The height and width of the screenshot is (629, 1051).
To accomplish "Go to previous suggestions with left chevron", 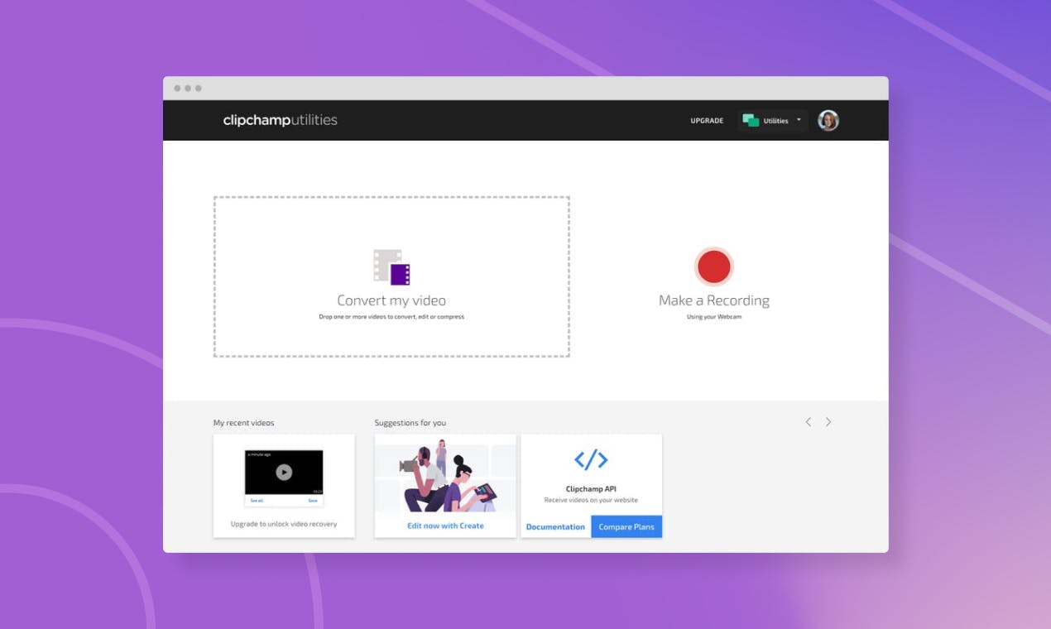I will (x=809, y=422).
